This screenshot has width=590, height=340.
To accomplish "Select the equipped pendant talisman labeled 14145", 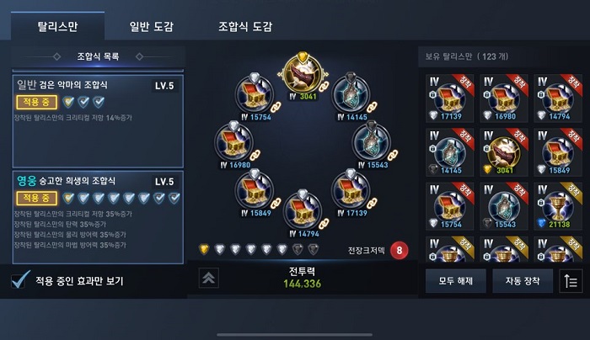I will (351, 94).
